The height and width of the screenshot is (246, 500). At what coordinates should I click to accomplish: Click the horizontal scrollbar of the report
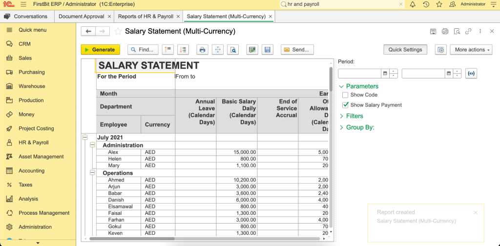pos(132,239)
